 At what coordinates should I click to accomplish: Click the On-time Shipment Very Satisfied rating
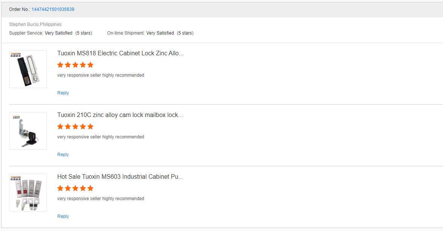[x=160, y=33]
